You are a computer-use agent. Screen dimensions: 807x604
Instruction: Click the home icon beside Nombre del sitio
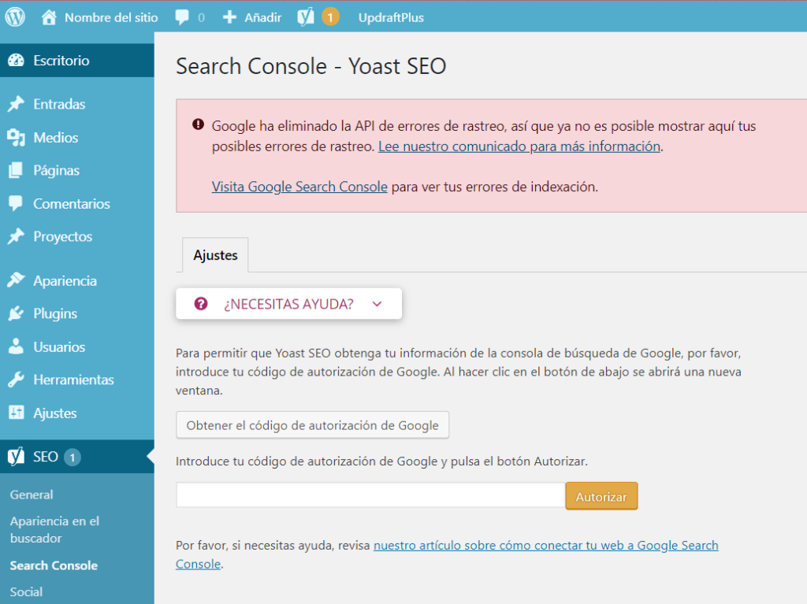pyautogui.click(x=49, y=17)
